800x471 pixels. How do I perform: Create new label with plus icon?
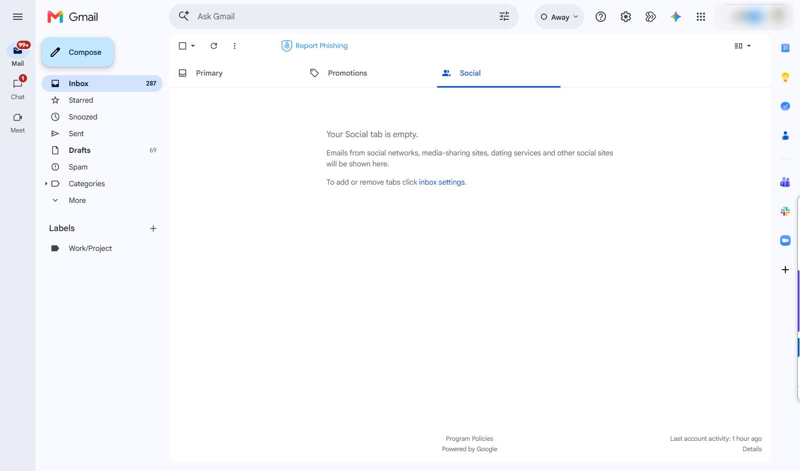(153, 228)
